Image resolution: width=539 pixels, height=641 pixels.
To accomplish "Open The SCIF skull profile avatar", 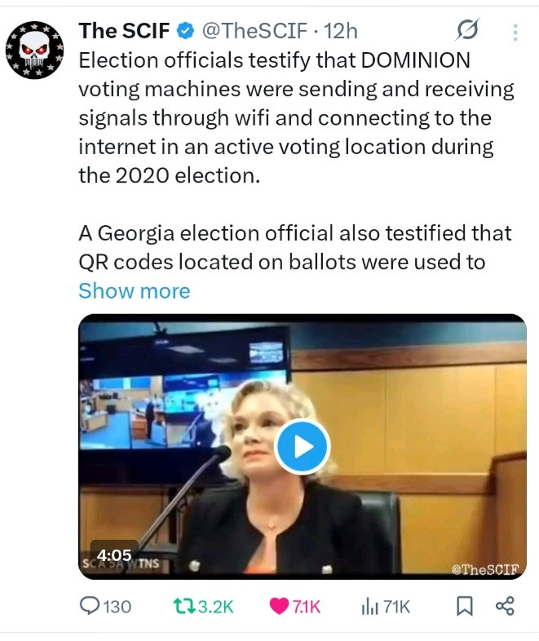I will click(x=33, y=51).
